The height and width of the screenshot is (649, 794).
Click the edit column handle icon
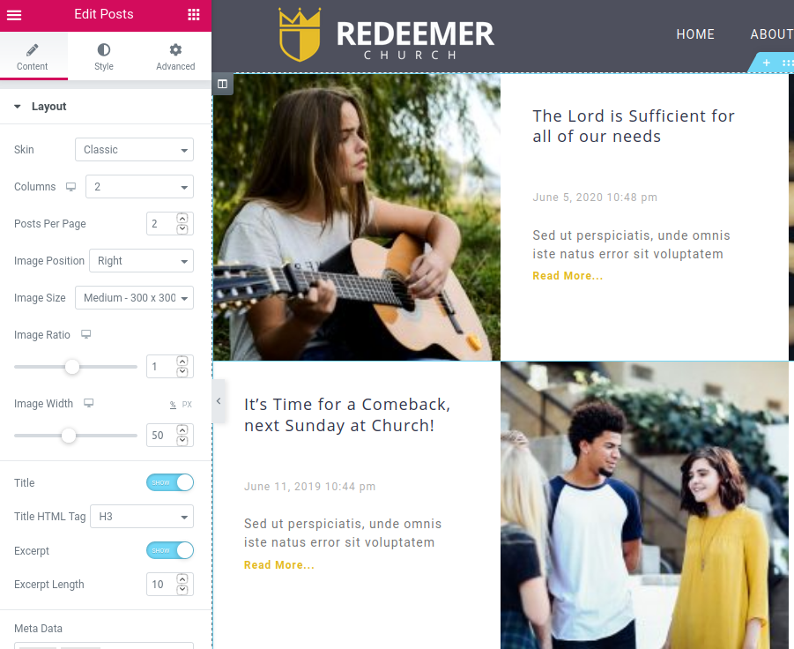(x=223, y=84)
